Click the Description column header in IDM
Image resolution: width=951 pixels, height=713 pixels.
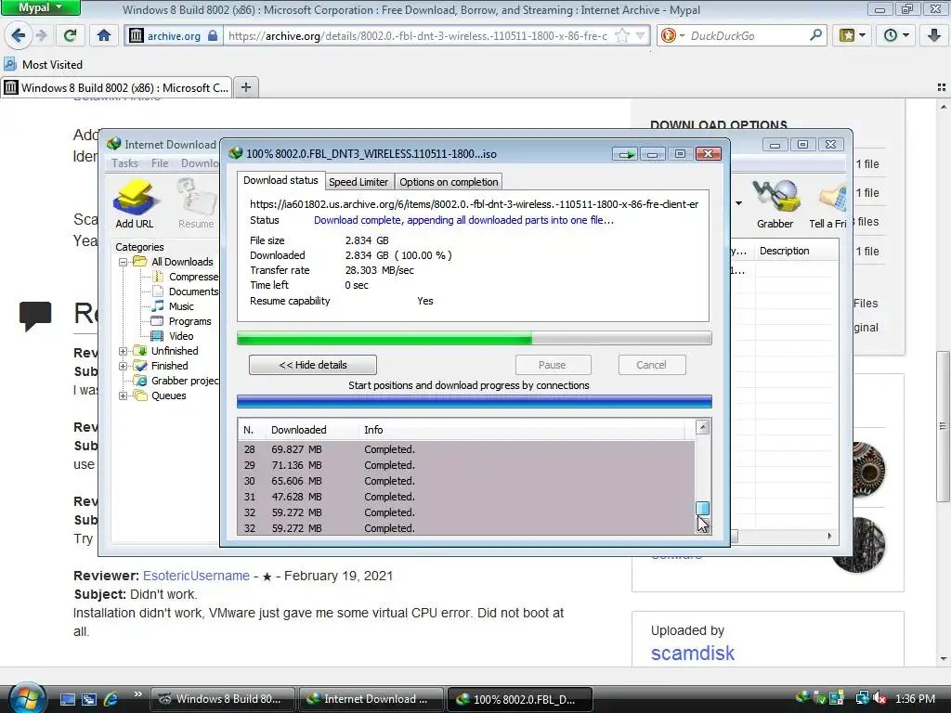[x=796, y=251]
